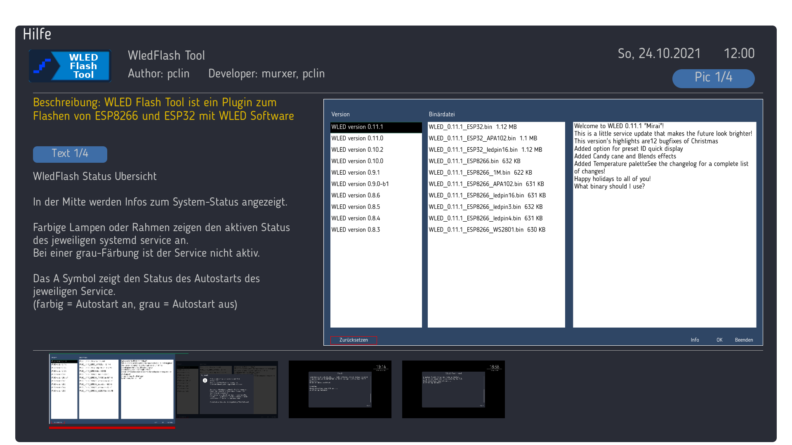The image size is (792, 445).
Task: Click the Info button
Action: pyautogui.click(x=695, y=340)
